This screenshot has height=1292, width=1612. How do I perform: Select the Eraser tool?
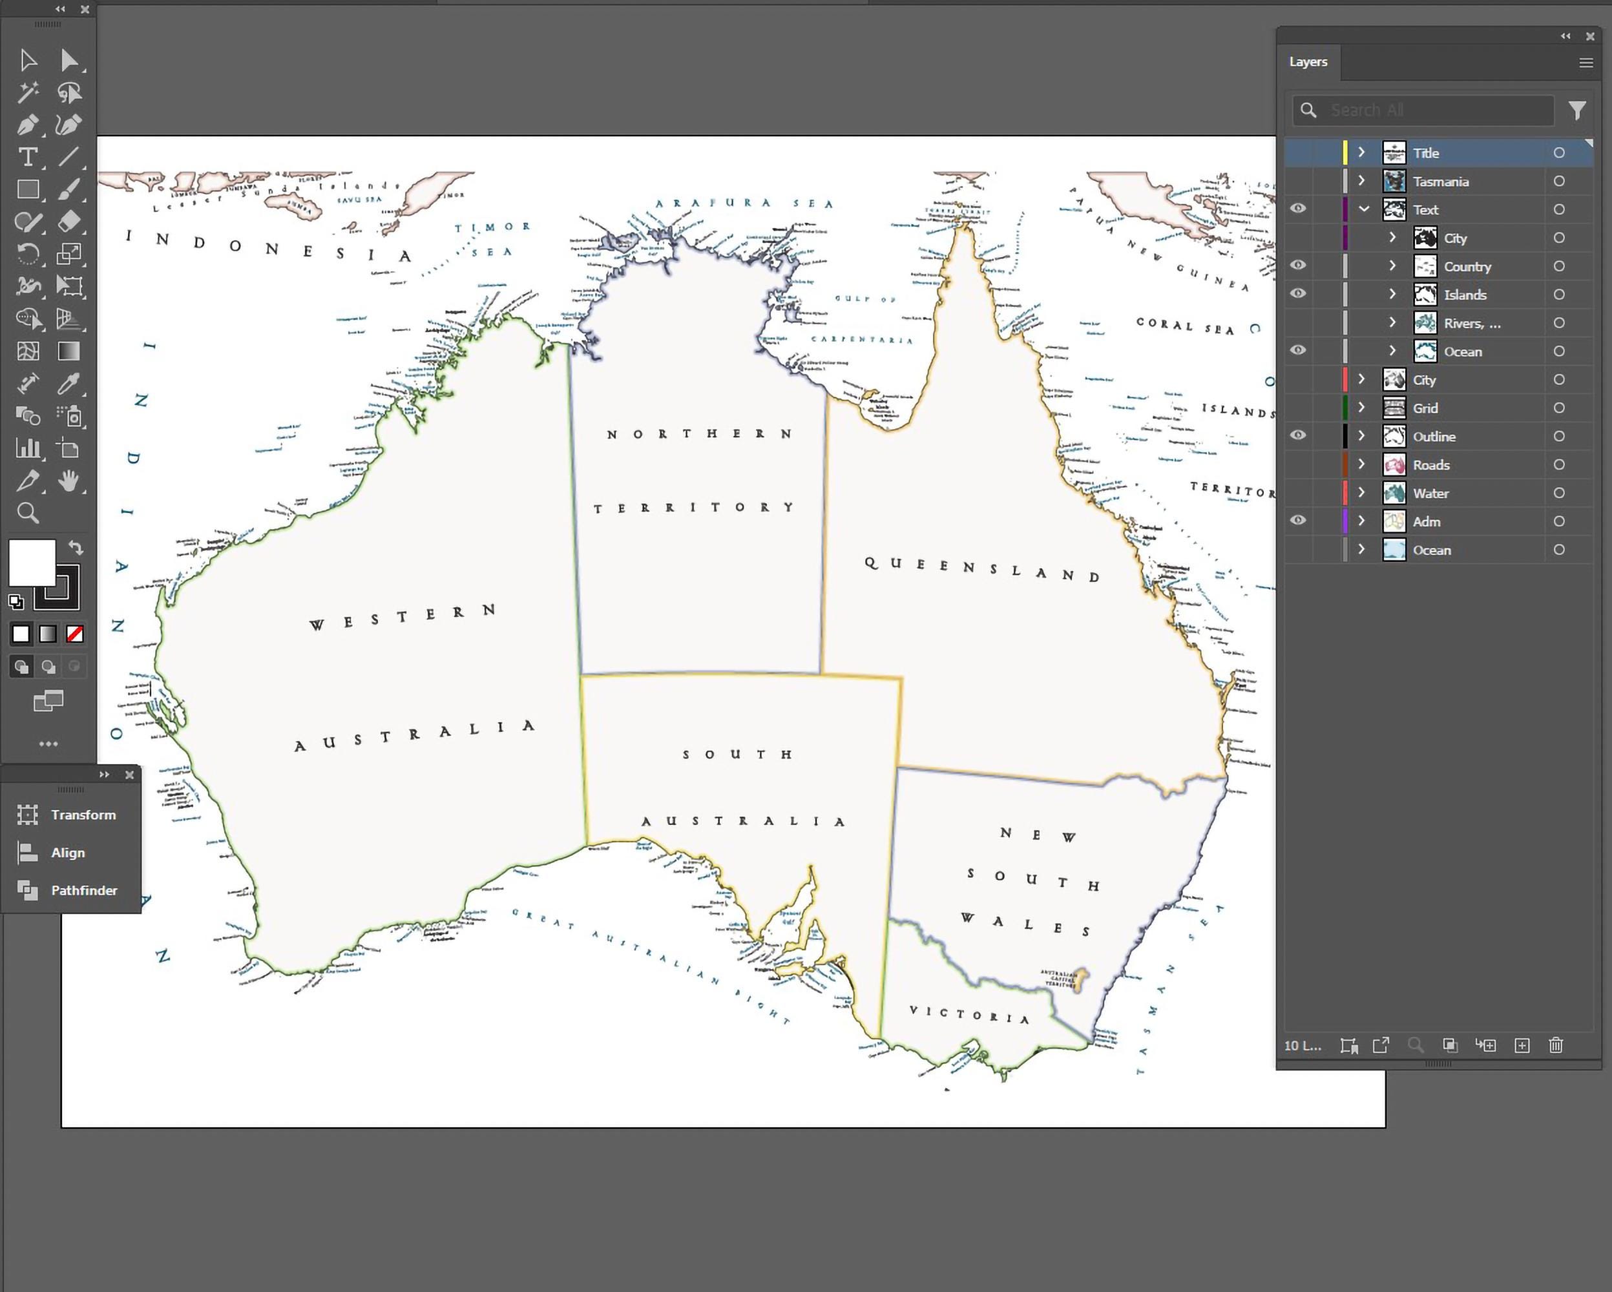pos(71,222)
